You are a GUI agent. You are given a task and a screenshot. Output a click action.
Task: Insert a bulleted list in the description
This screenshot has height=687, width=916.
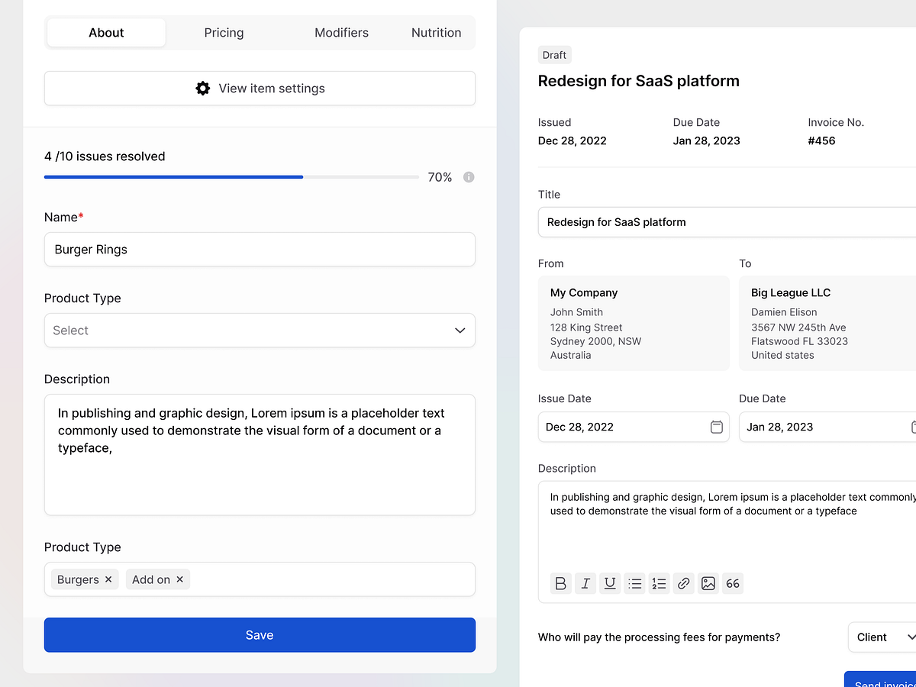click(x=634, y=583)
